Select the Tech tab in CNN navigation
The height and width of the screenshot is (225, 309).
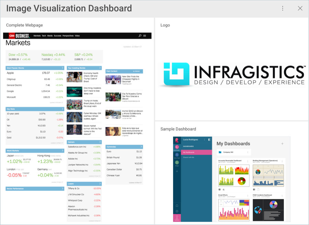pos(44,36)
